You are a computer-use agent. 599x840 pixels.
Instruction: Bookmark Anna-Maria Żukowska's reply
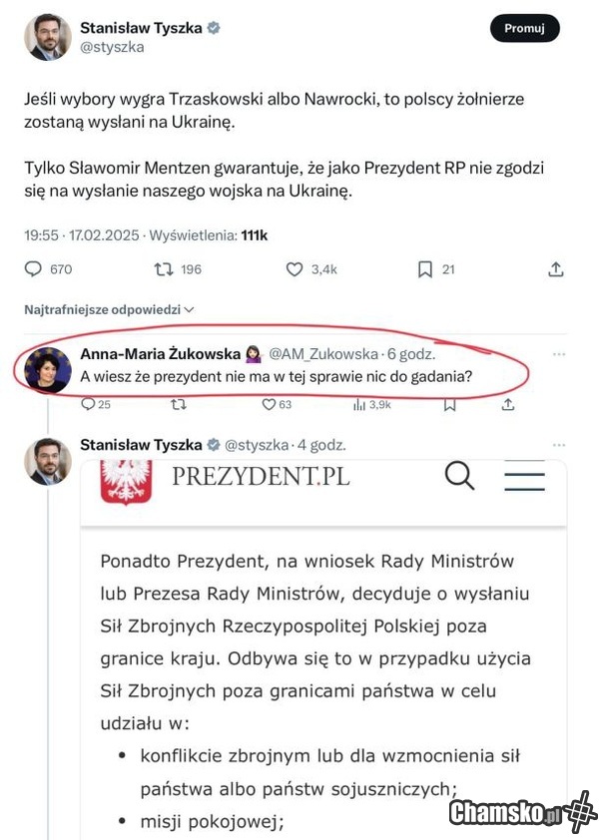449,404
